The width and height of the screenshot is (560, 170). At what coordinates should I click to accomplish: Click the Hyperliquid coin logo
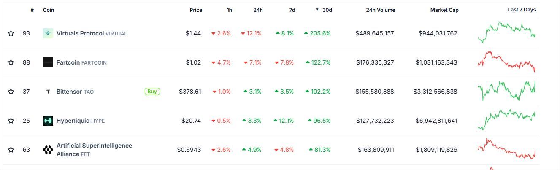[48, 121]
